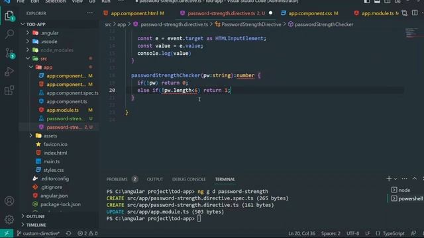Click line number 20 in gutter
Viewport: 424px width, 238px height.
click(x=112, y=90)
